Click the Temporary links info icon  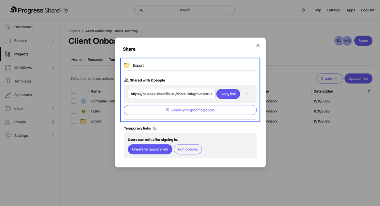(x=155, y=128)
